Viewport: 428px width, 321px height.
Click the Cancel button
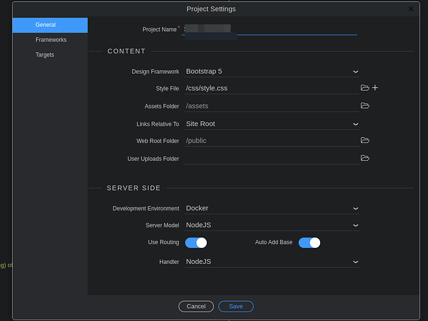[x=196, y=306]
